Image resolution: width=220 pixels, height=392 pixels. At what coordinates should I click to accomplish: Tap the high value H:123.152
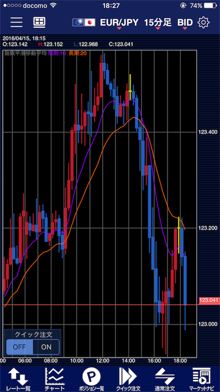point(51,44)
